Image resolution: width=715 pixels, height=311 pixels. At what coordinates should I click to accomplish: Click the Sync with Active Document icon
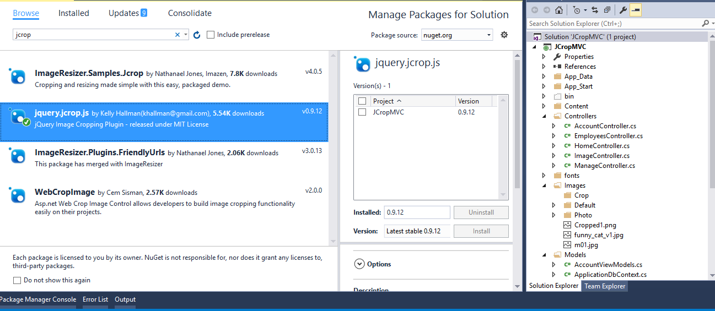coord(594,10)
